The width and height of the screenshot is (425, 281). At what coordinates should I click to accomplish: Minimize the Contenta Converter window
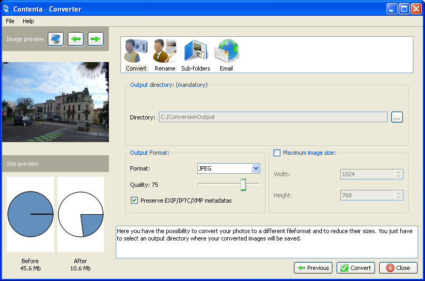click(391, 9)
